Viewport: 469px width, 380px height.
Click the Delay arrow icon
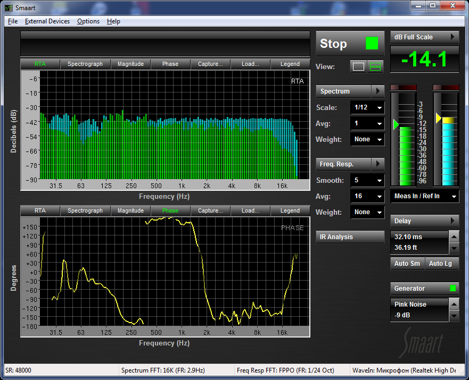[x=452, y=221]
